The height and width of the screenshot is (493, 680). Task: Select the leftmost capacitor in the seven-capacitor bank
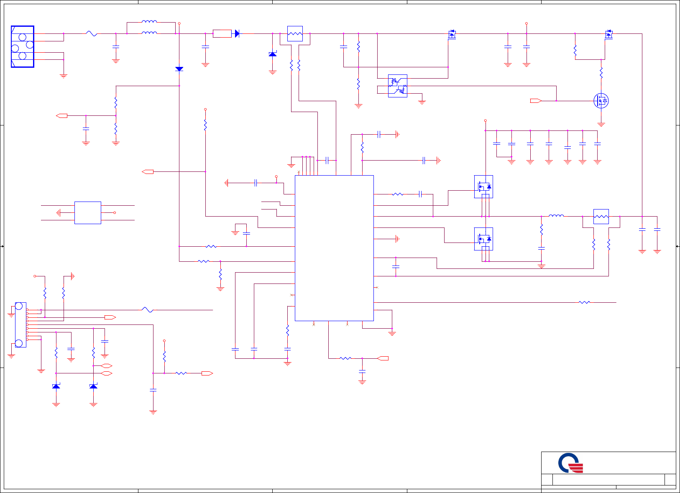pyautogui.click(x=496, y=143)
